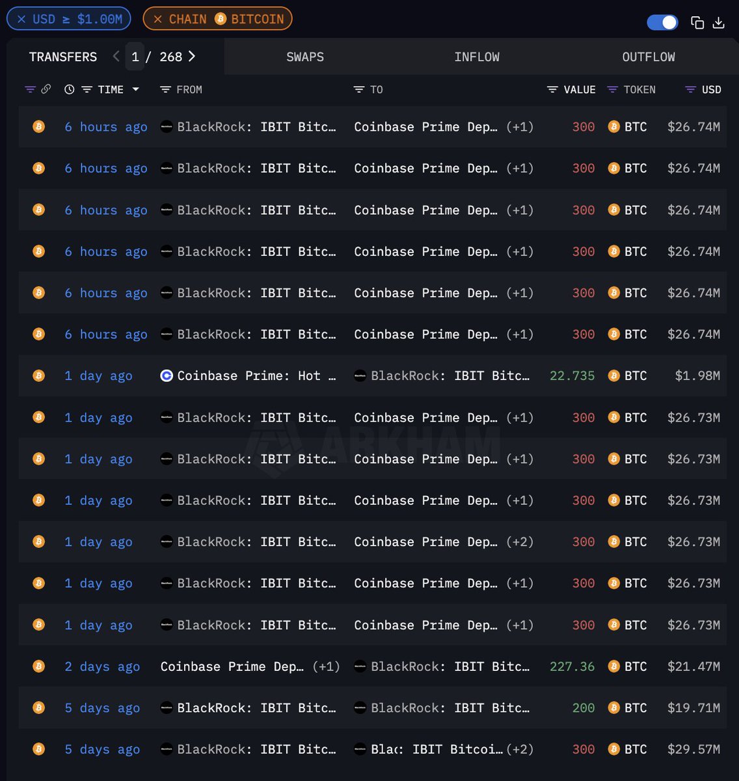The image size is (739, 781).
Task: Go to the previous page of transfers
Action: 115,56
